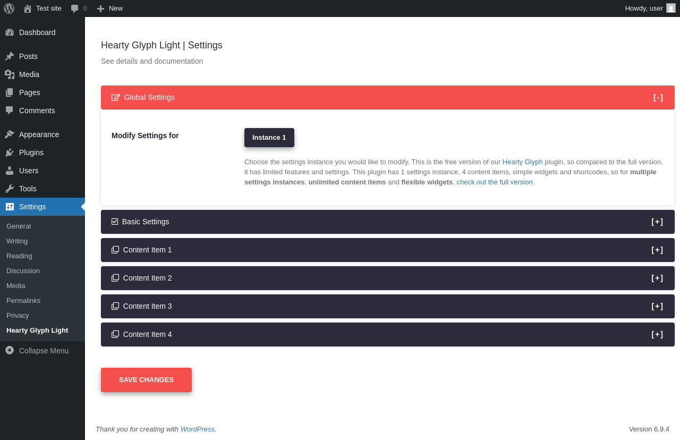The height and width of the screenshot is (440, 680).
Task: Click the Version 6.9.4 footer text
Action: click(649, 429)
